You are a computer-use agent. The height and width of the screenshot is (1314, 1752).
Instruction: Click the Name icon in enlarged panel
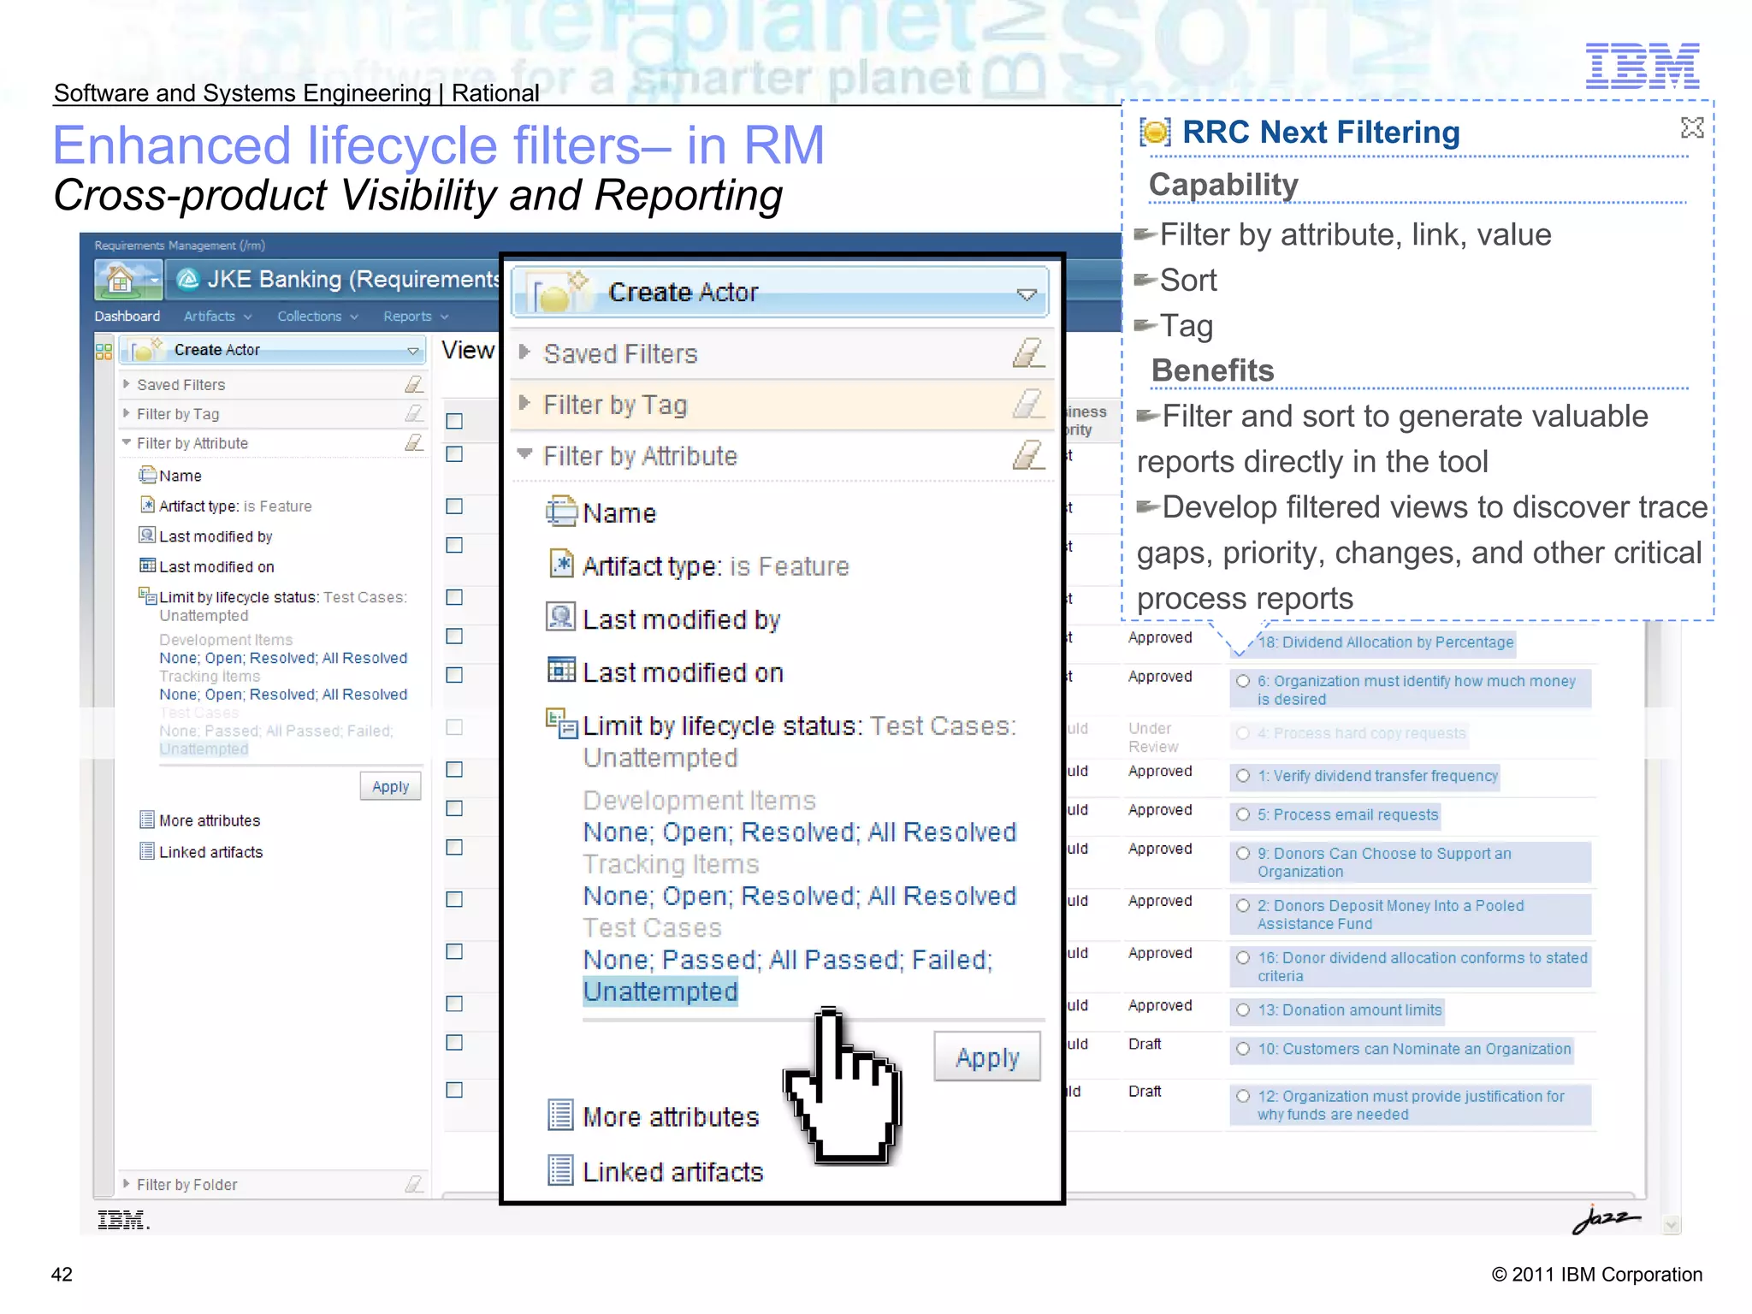point(561,512)
